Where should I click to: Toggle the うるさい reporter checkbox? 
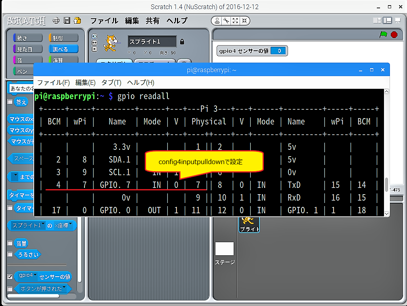[x=10, y=254]
